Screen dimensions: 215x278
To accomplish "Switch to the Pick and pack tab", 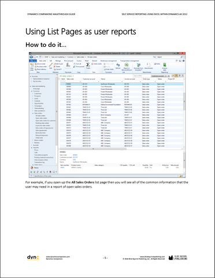I will [69, 61].
